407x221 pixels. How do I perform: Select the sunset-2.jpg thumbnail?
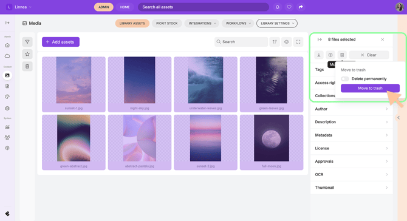205,143
